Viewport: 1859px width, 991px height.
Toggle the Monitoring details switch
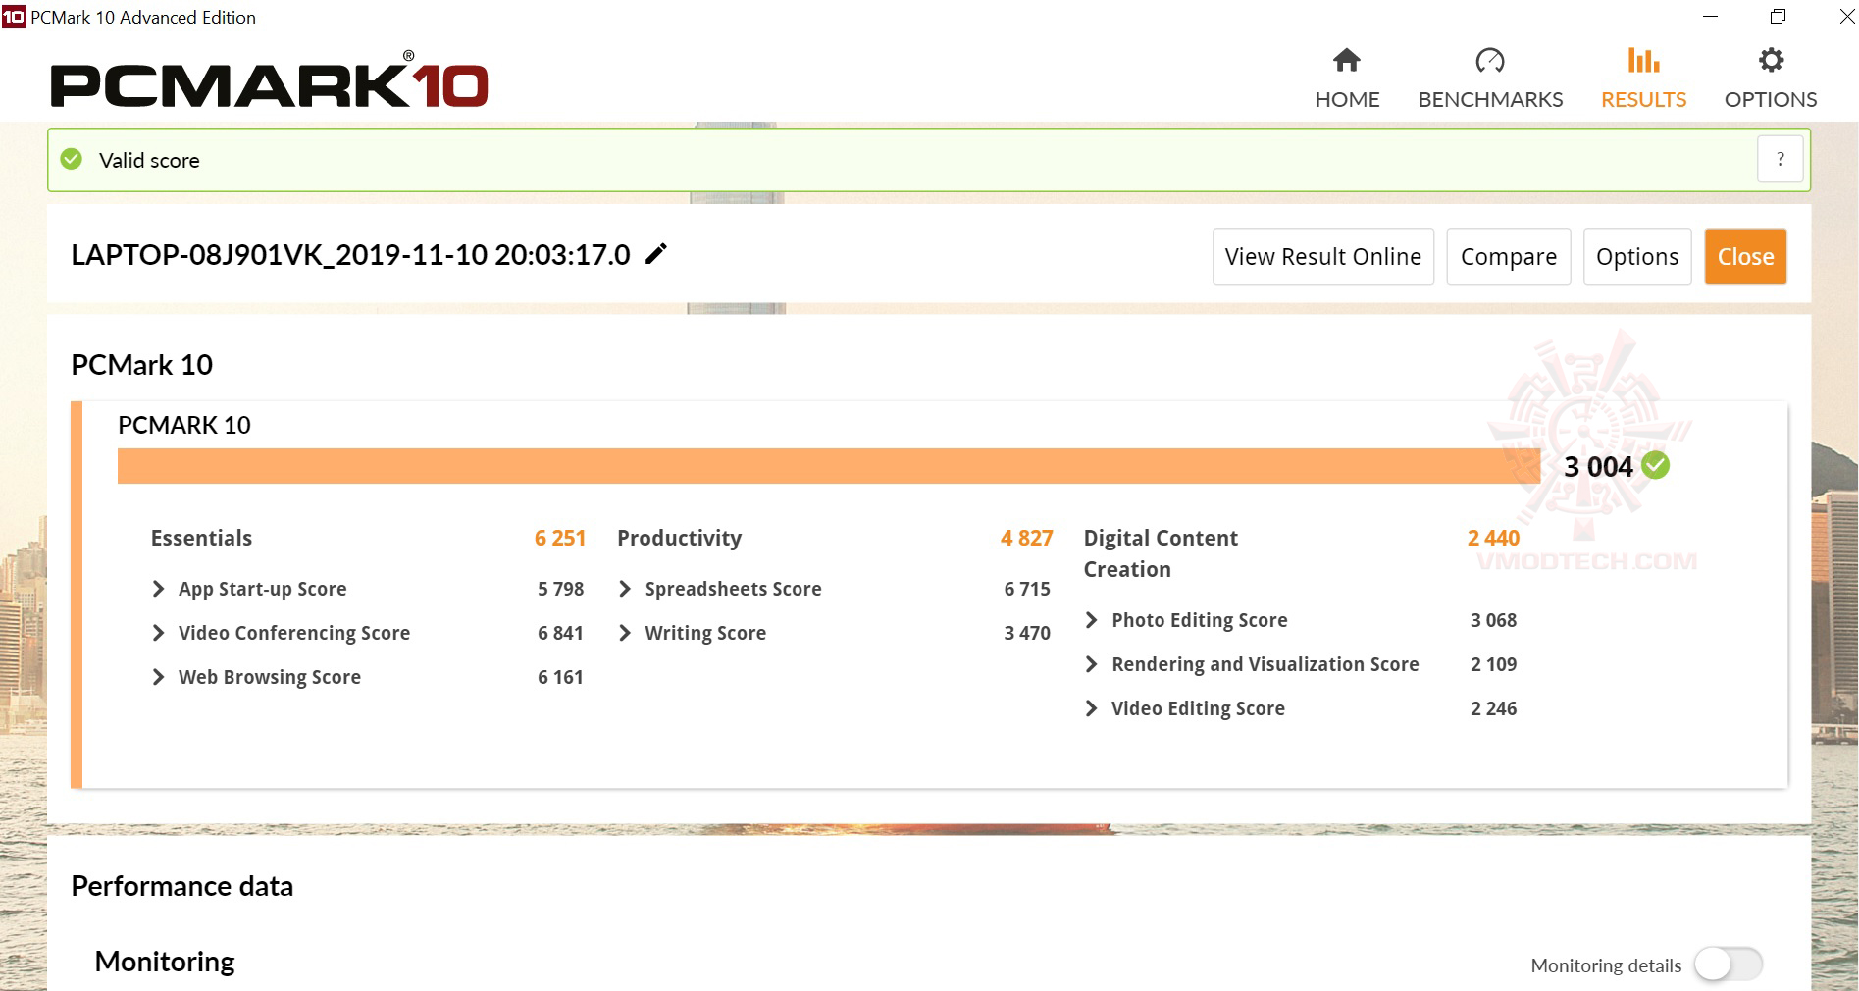(x=1729, y=965)
